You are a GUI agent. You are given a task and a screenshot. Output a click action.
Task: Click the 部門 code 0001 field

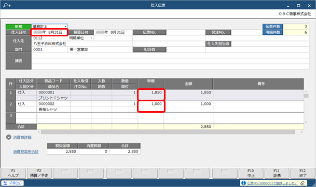pos(50,49)
